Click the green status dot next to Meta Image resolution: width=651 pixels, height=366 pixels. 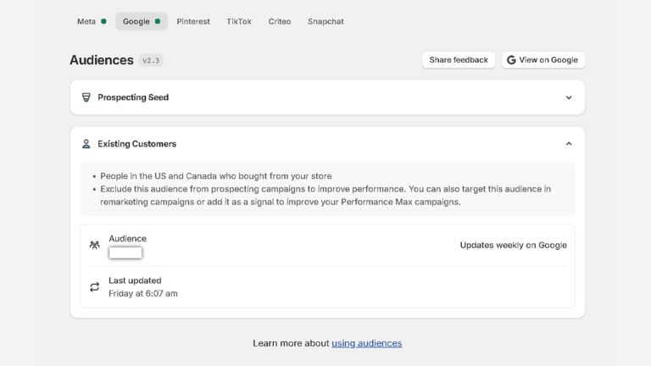(103, 21)
